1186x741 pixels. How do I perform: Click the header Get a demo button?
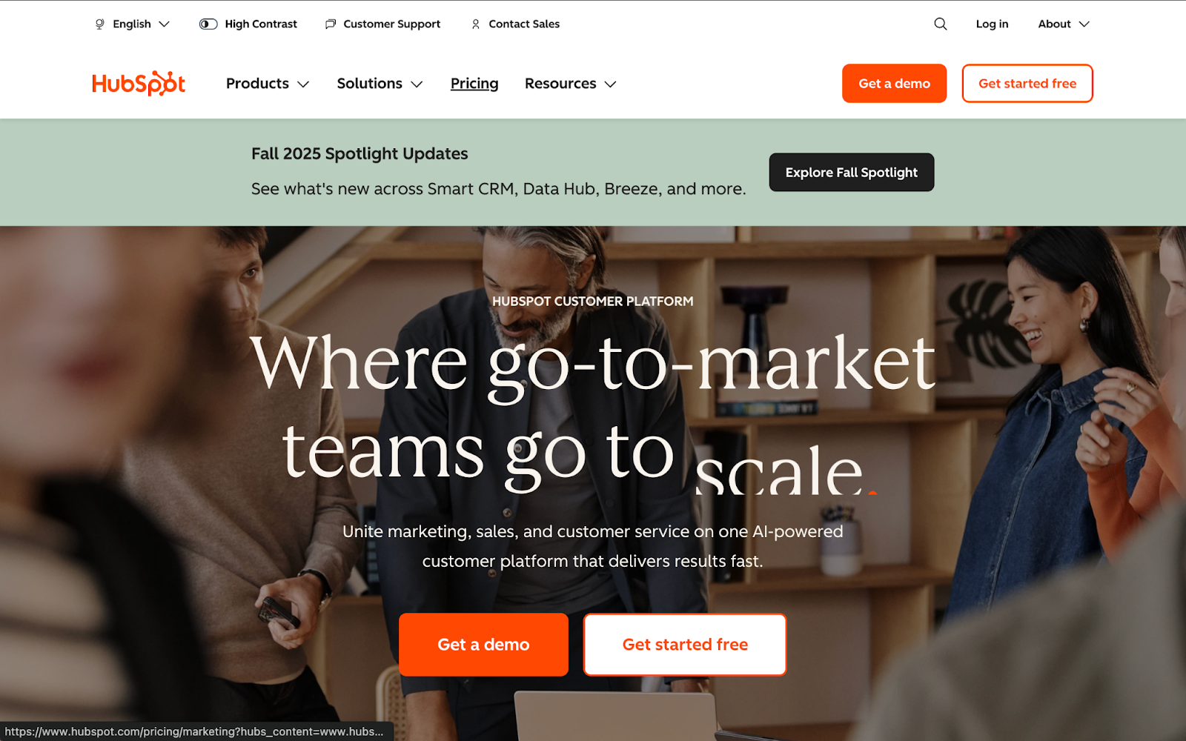point(894,83)
